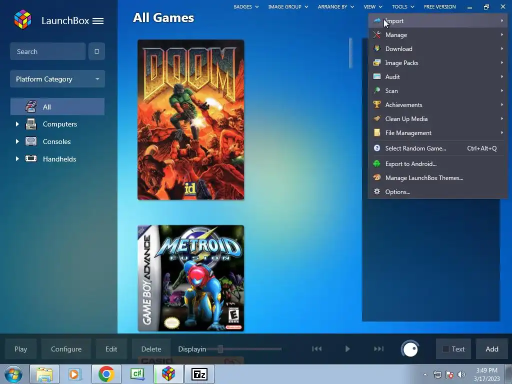
Task: Open the Download submenu
Action: click(438, 48)
